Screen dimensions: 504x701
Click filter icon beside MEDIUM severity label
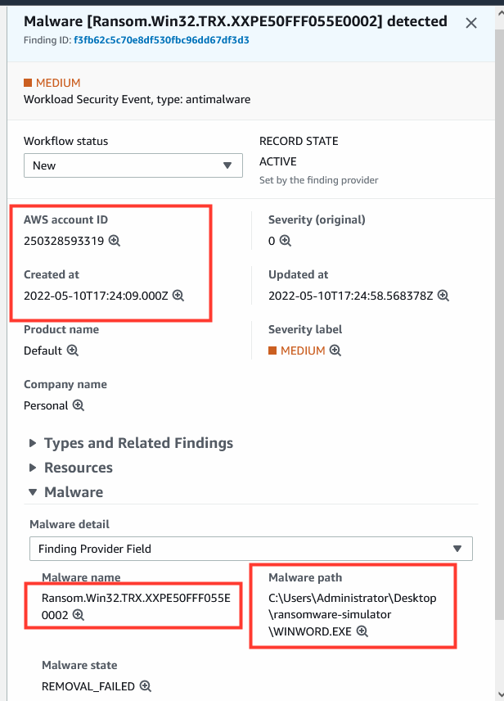(335, 350)
